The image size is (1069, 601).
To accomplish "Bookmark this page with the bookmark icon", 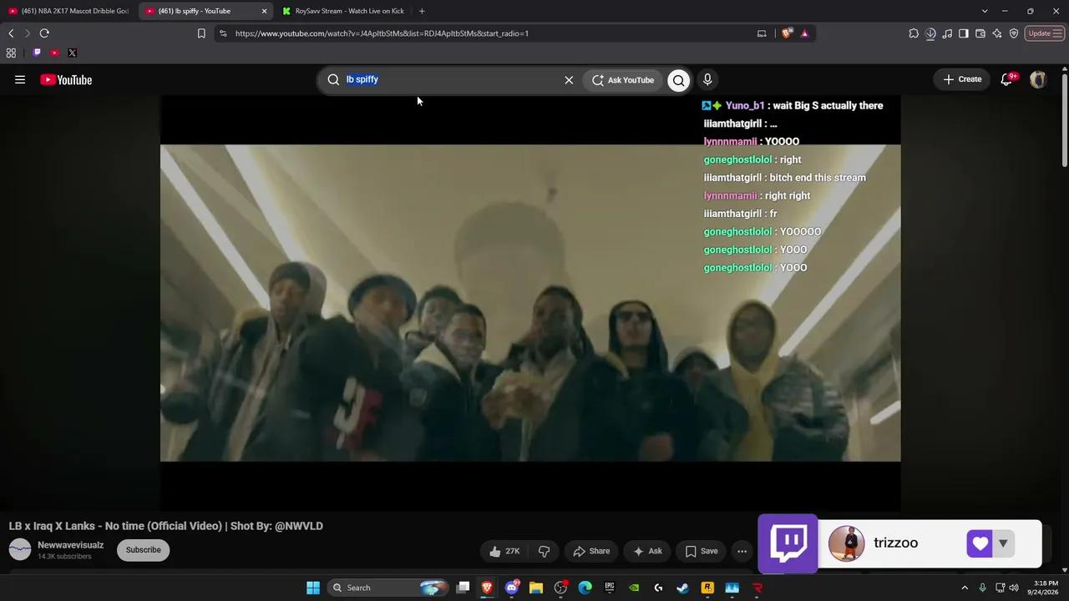I will [201, 33].
